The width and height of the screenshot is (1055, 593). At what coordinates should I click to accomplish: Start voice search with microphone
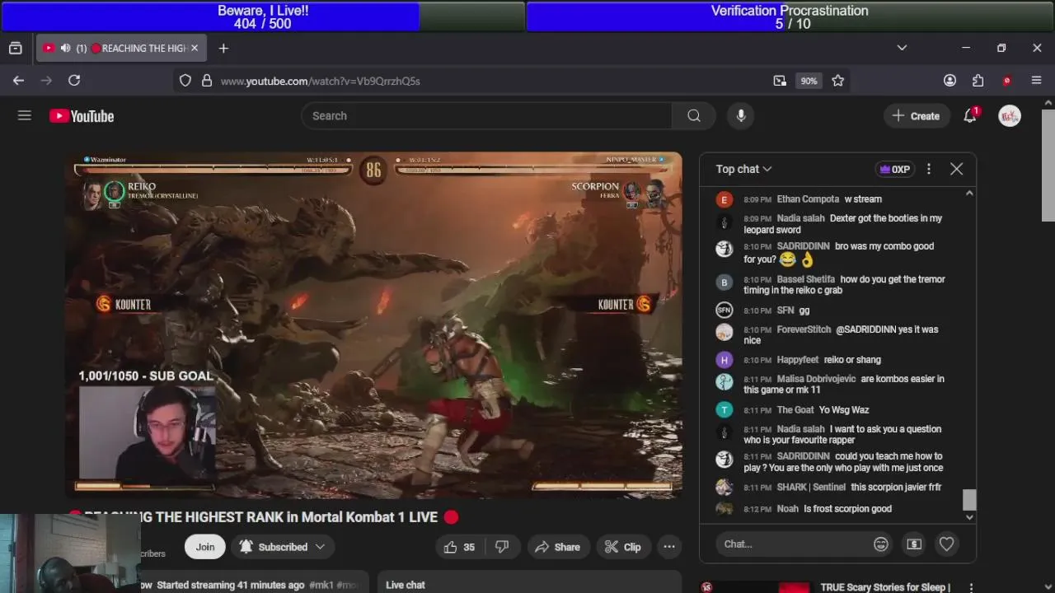741,116
